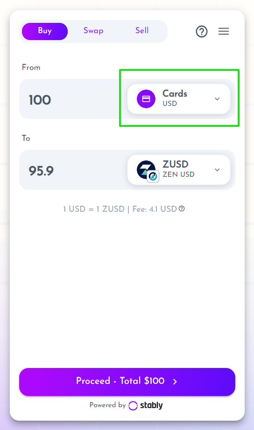254x430 pixels.
Task: Open the hamburger menu
Action: point(224,31)
